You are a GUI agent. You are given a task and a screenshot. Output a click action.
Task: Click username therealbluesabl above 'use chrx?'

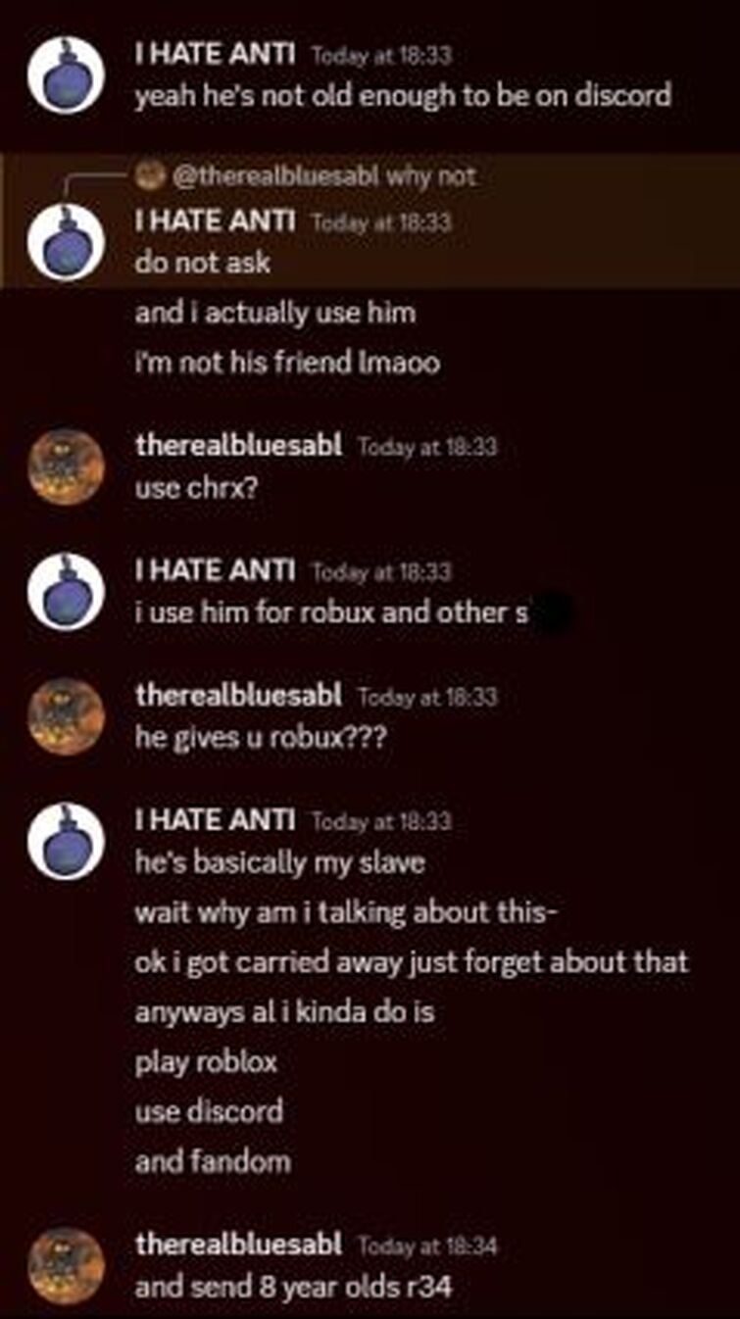click(x=238, y=446)
